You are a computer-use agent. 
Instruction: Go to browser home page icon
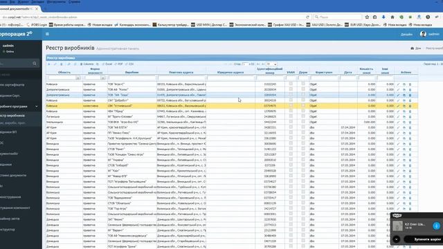[392, 17]
